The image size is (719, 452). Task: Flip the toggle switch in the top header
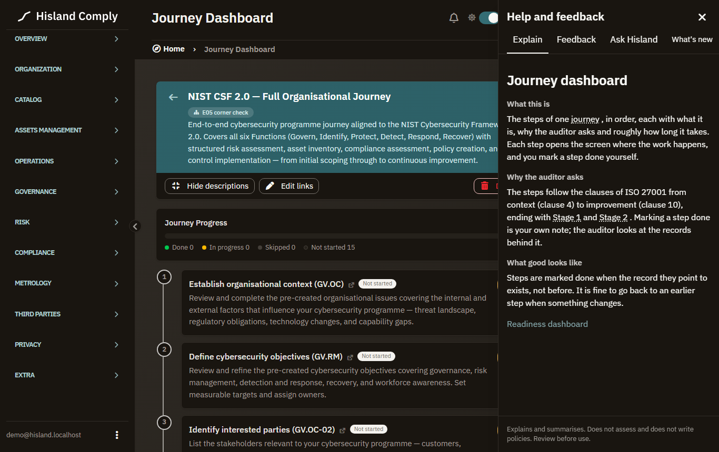[x=488, y=18]
